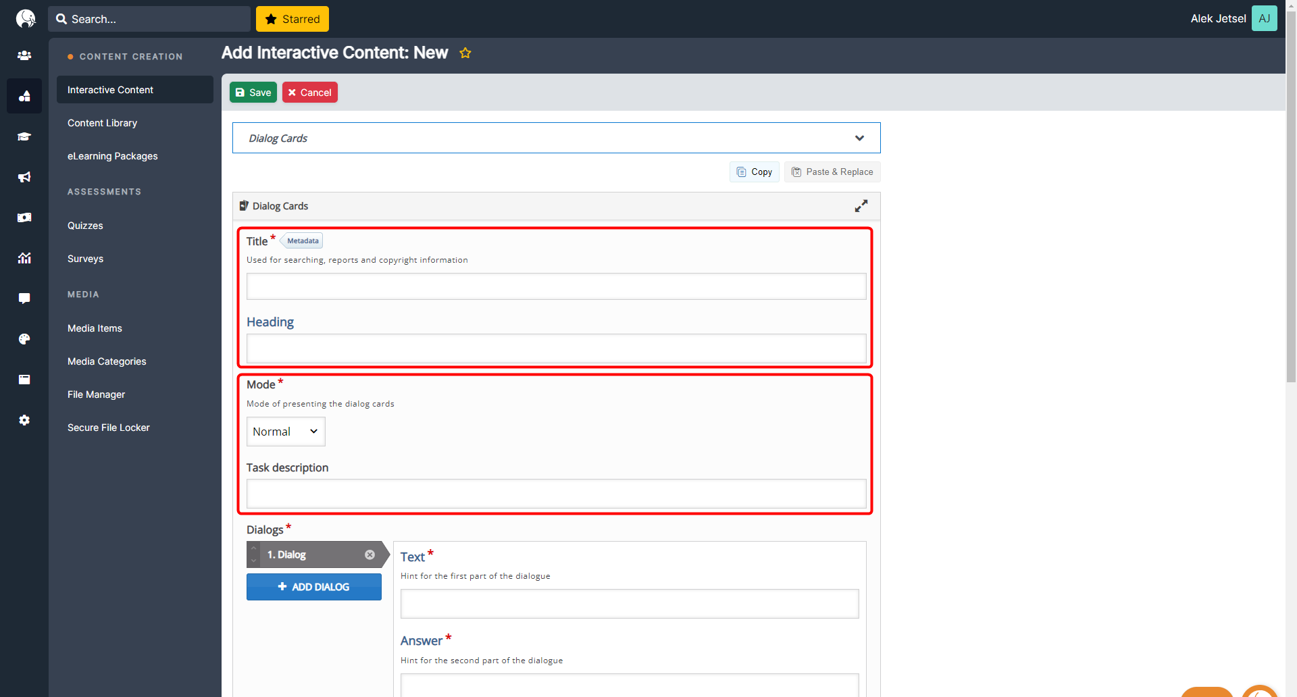Viewport: 1297px width, 697px height.
Task: Click the AJ user avatar
Action: [1265, 18]
